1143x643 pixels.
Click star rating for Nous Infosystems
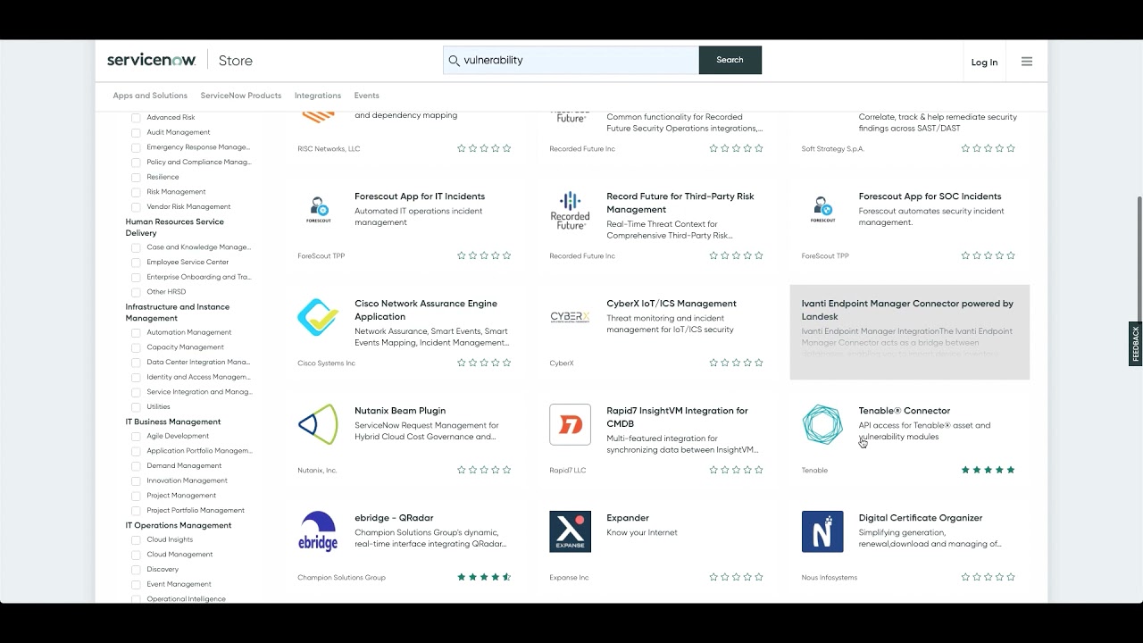[x=989, y=577]
